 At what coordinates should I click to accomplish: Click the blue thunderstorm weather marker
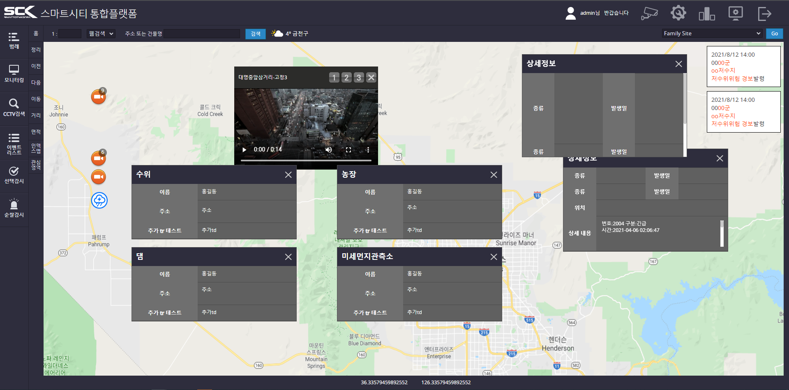click(99, 200)
